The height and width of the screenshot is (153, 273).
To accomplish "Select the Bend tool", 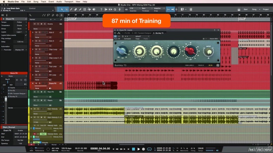I will point(89,9).
